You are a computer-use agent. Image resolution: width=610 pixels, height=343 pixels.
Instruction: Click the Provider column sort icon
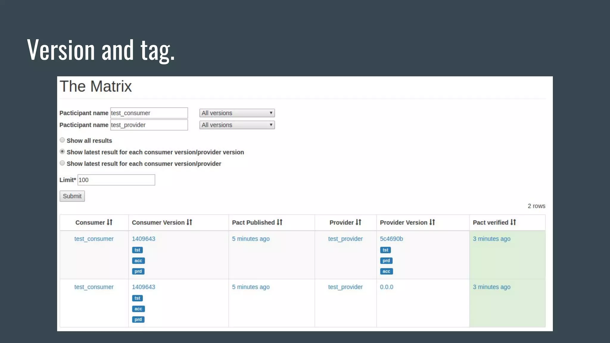pos(358,222)
